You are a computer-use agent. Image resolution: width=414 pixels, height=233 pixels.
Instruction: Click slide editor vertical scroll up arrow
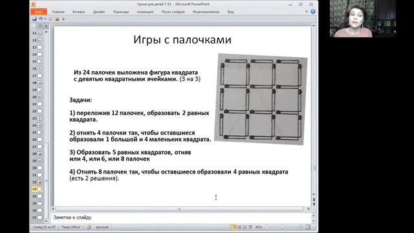314,26
